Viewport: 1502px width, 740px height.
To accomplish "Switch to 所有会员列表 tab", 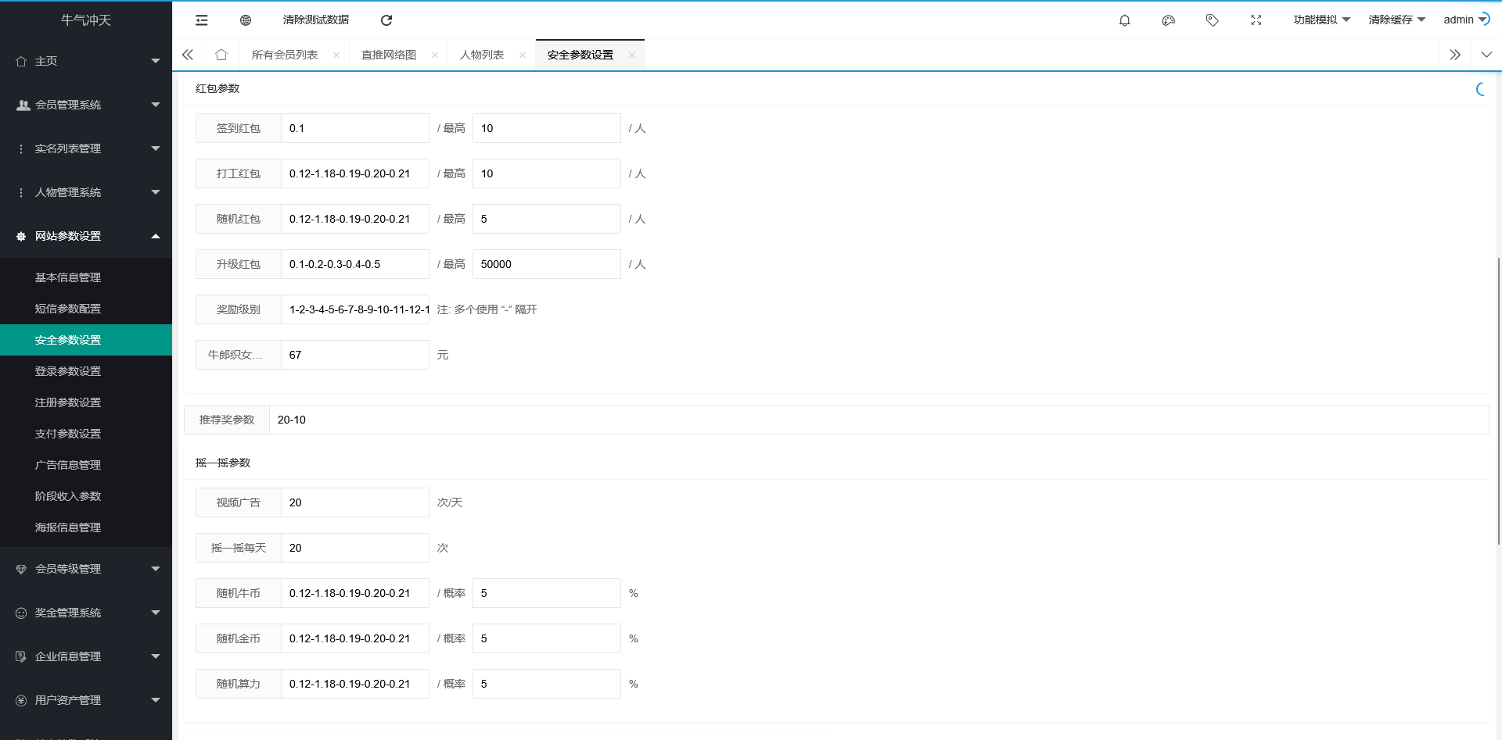I will point(285,55).
